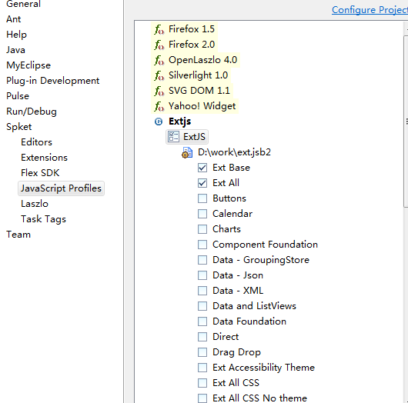Viewport: 408px width, 403px height.
Task: Enable the Calendar checkbox
Action: [202, 214]
